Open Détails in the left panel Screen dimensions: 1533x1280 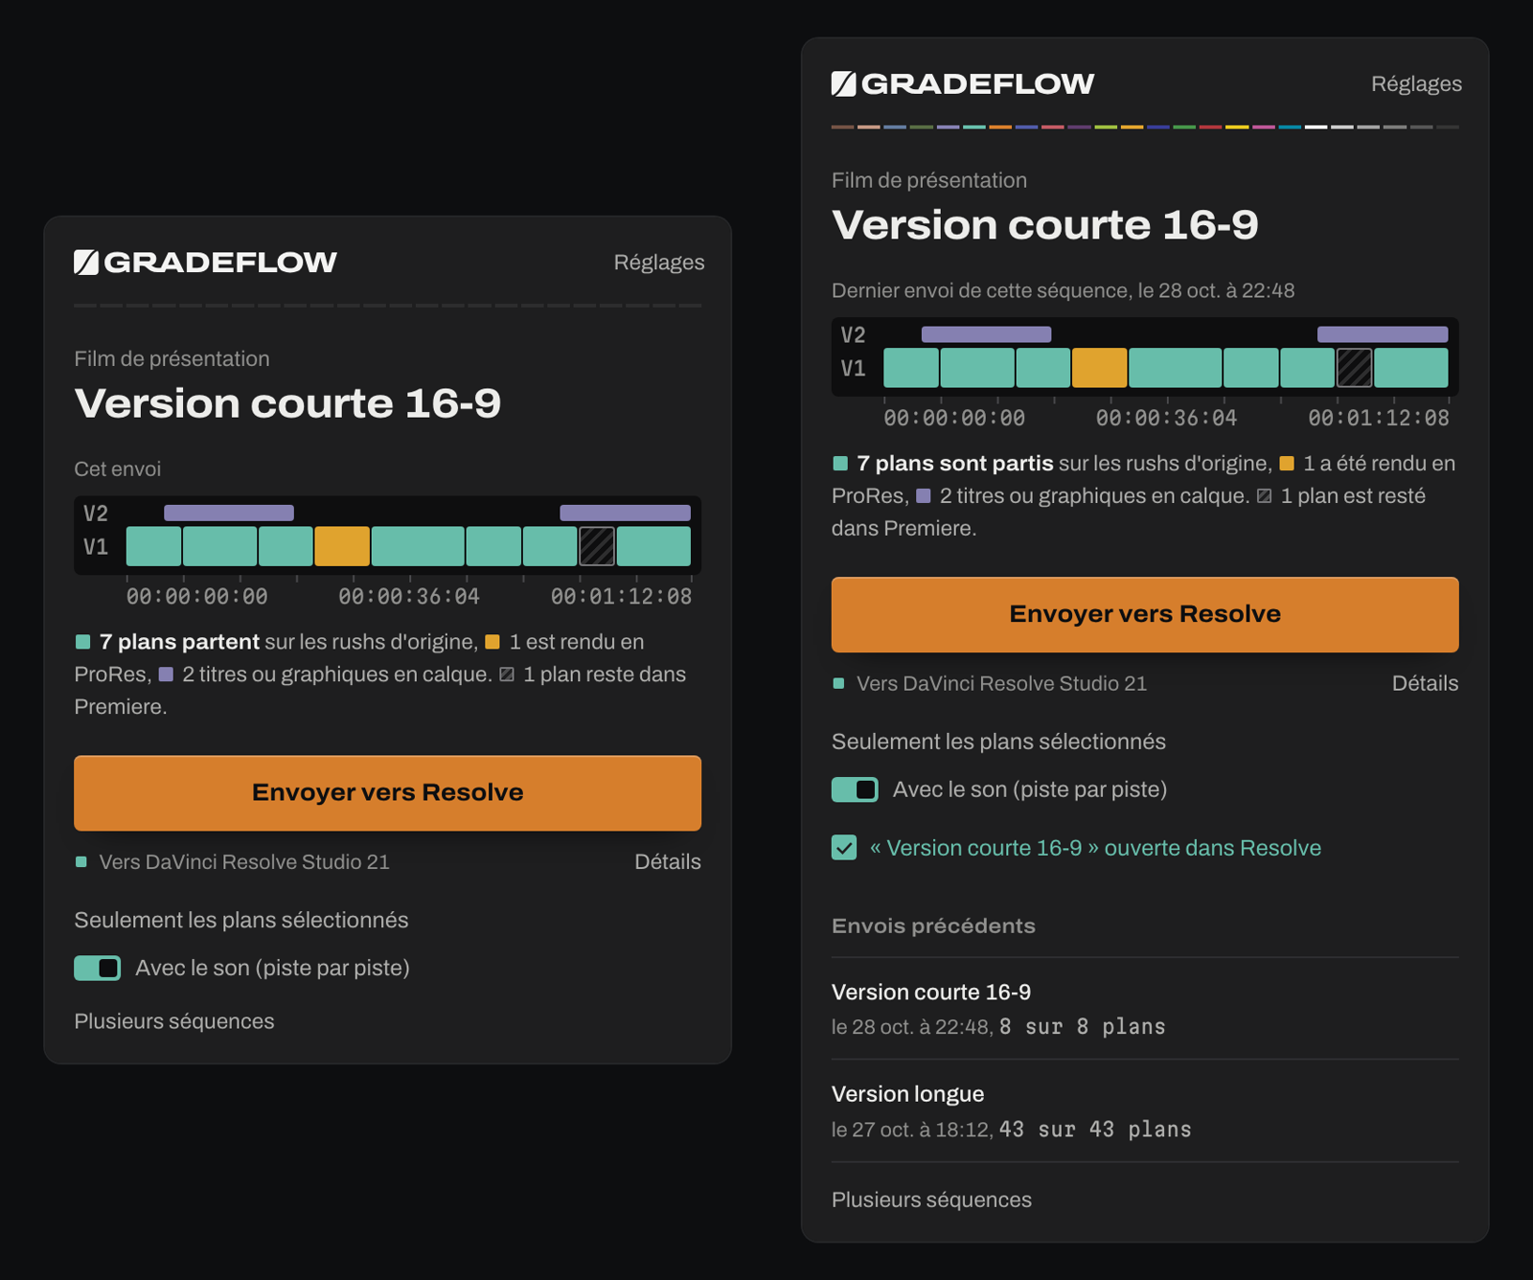point(668,862)
